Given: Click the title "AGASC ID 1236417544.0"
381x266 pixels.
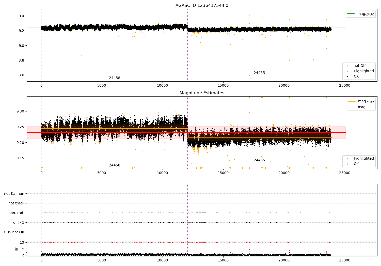Looking at the screenshot, I should coord(202,6).
